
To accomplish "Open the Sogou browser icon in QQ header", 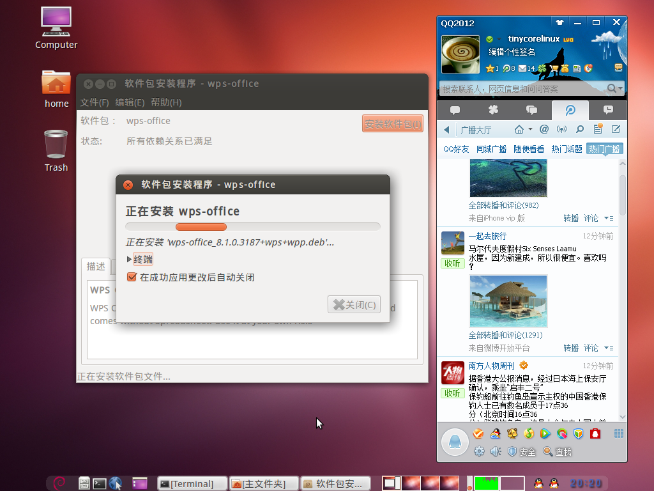I will pos(588,68).
